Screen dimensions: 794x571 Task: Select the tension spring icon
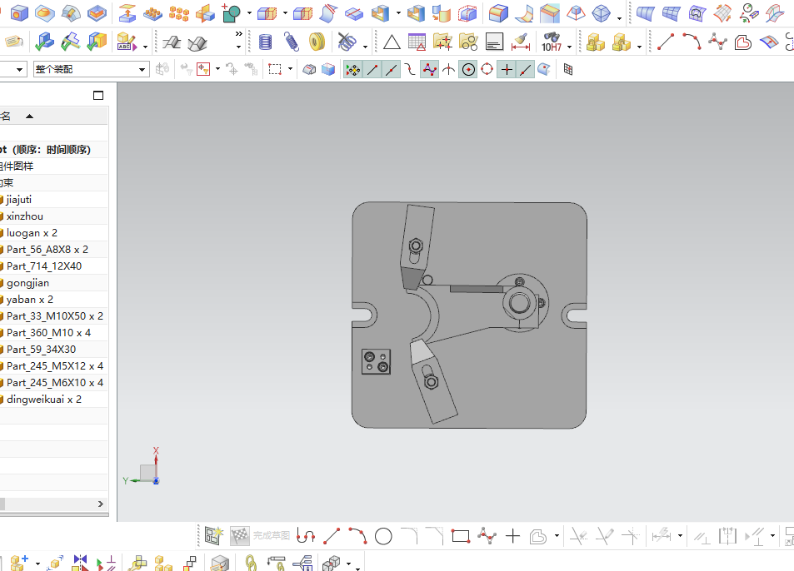[292, 42]
